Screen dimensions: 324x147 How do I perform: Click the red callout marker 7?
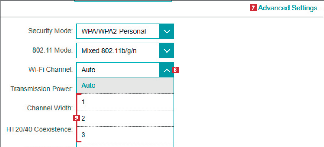253,8
